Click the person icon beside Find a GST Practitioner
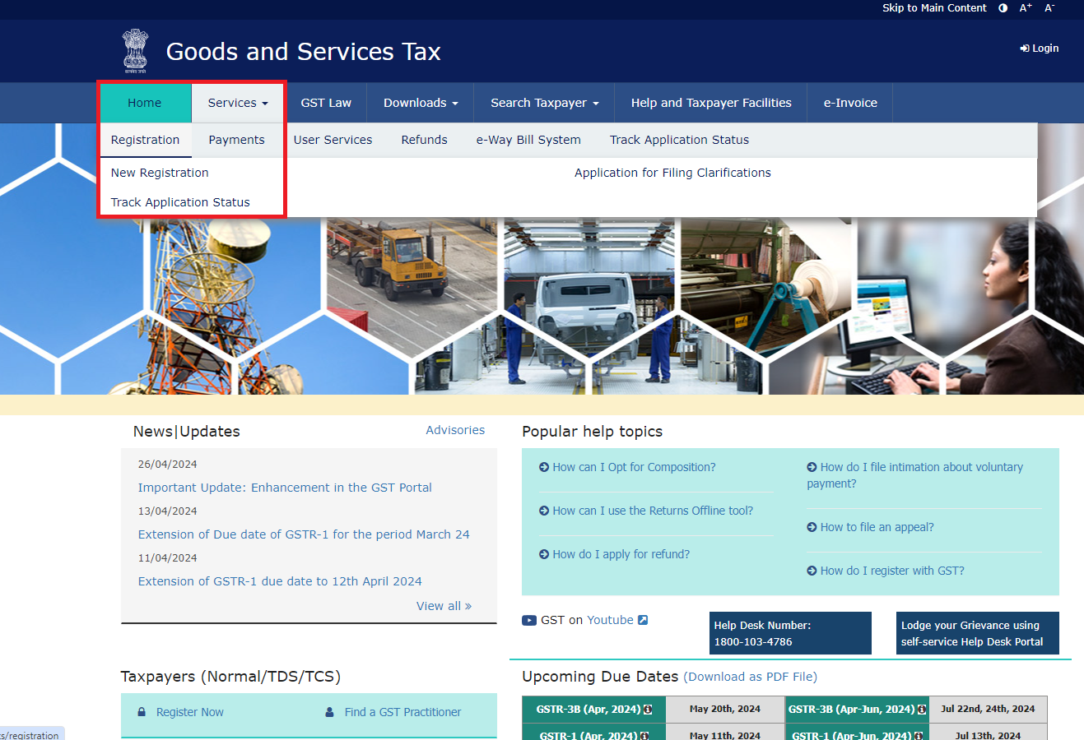This screenshot has height=740, width=1084. (331, 712)
